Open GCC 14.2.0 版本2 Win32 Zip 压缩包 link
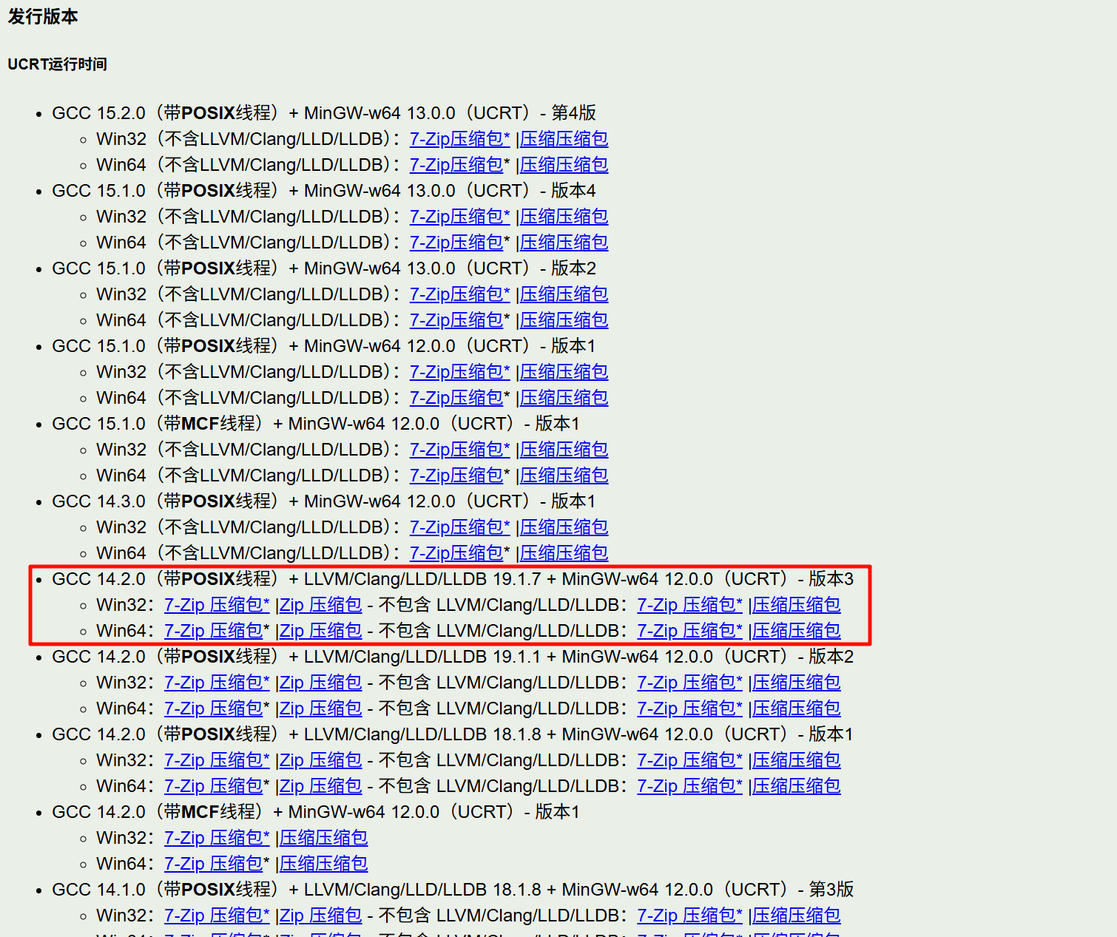 (320, 683)
